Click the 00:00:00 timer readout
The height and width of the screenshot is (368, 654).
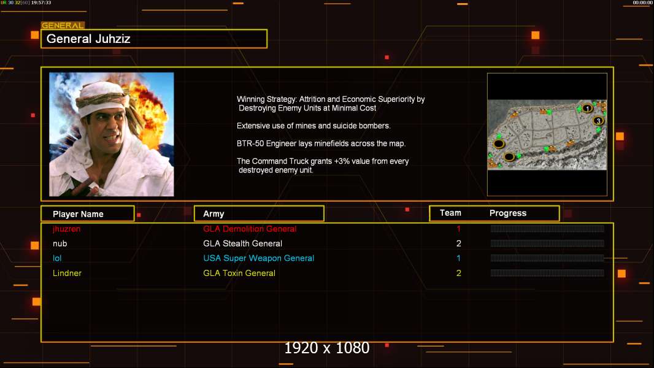point(642,2)
